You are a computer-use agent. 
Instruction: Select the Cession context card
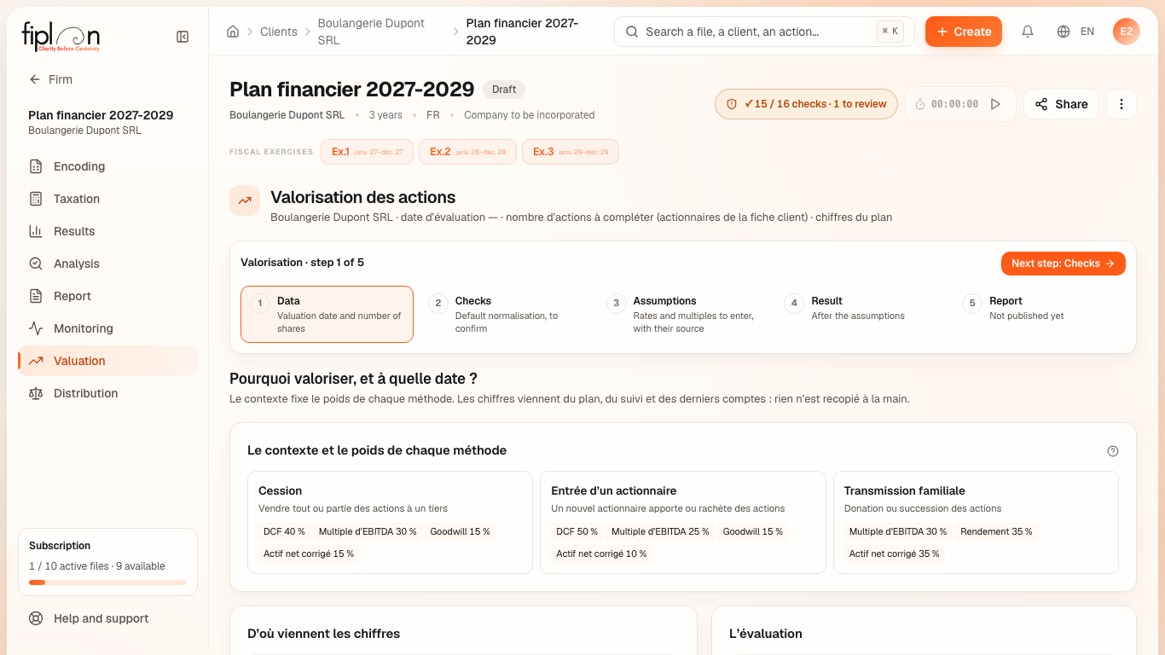click(390, 522)
